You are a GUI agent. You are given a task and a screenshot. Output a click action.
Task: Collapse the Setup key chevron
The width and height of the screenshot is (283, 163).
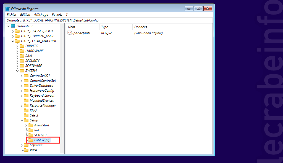pyautogui.click(x=22, y=121)
